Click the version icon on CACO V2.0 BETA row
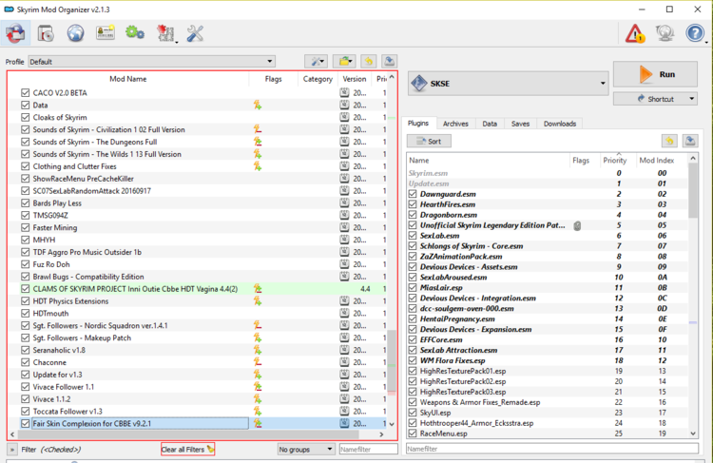Viewport: 713px width, 463px height. tap(345, 93)
